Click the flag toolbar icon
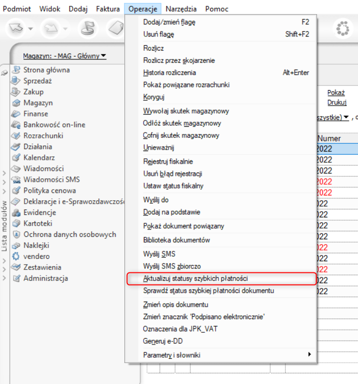 coord(88,28)
